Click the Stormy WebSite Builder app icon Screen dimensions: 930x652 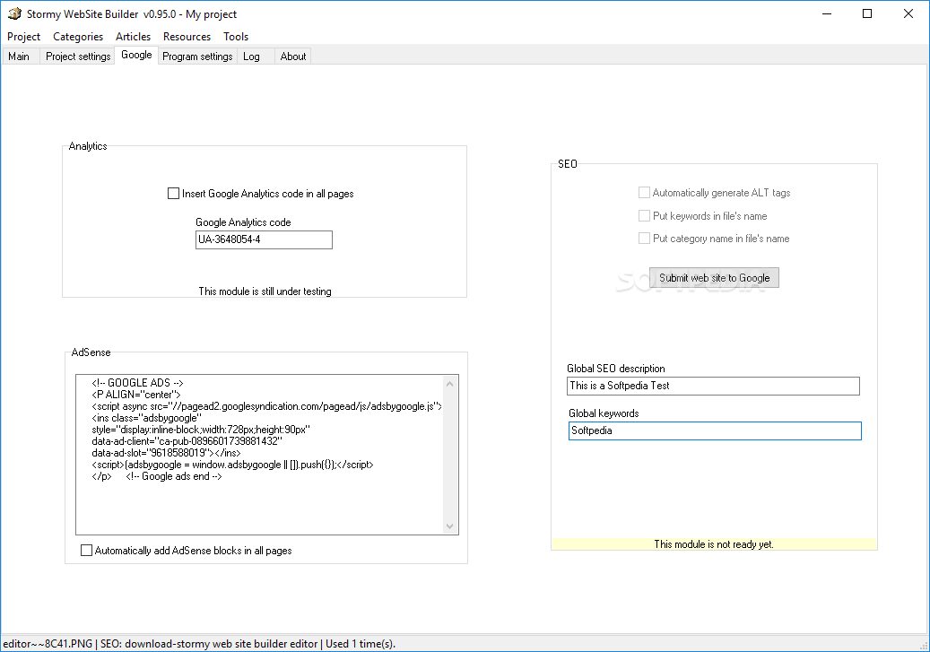(x=14, y=13)
